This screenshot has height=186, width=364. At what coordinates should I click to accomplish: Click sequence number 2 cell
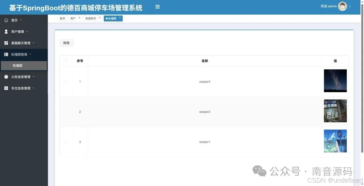point(80,112)
